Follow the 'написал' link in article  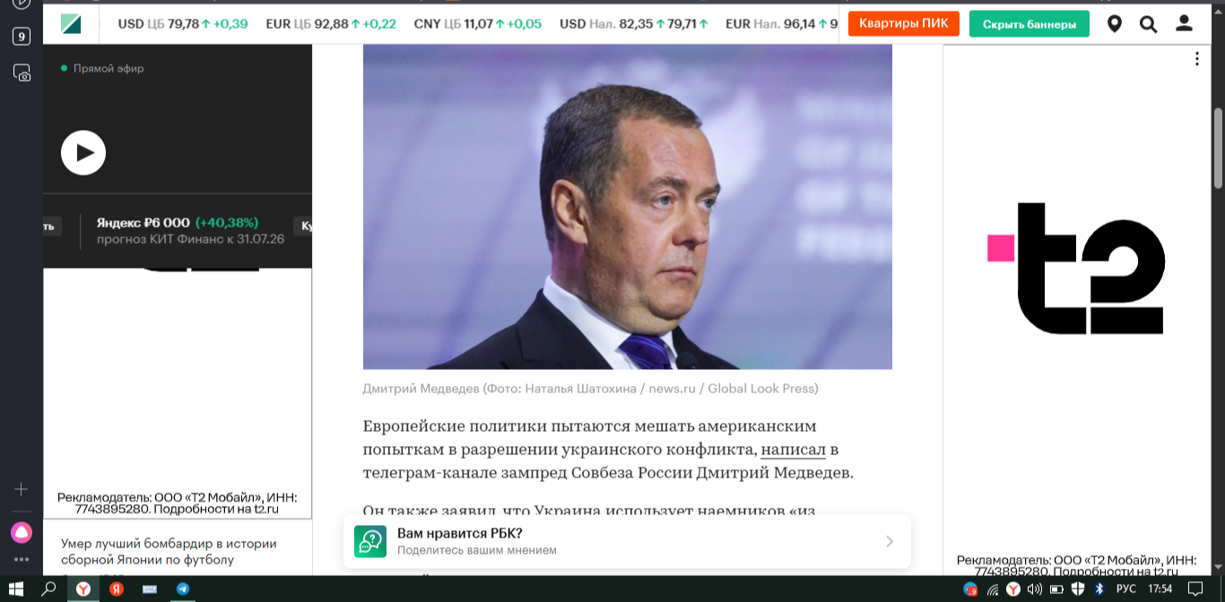click(x=793, y=449)
